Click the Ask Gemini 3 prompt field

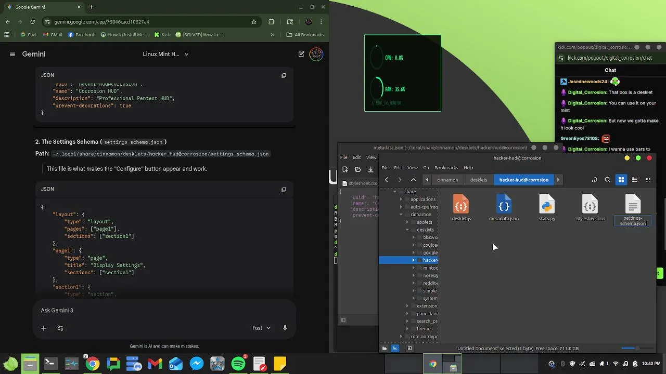coord(164,311)
